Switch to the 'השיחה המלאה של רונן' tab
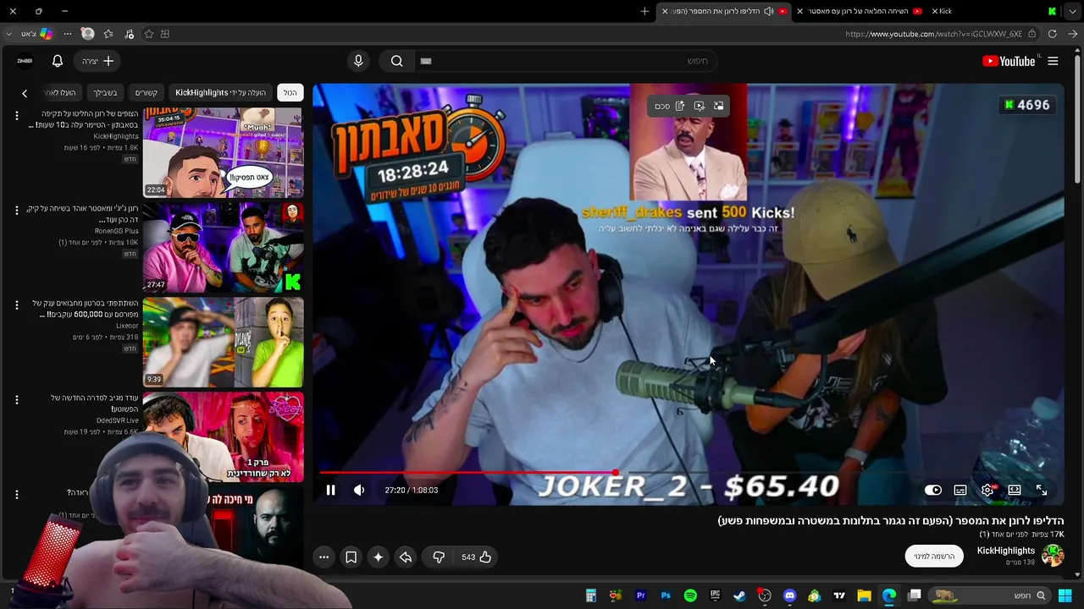 [x=860, y=11]
